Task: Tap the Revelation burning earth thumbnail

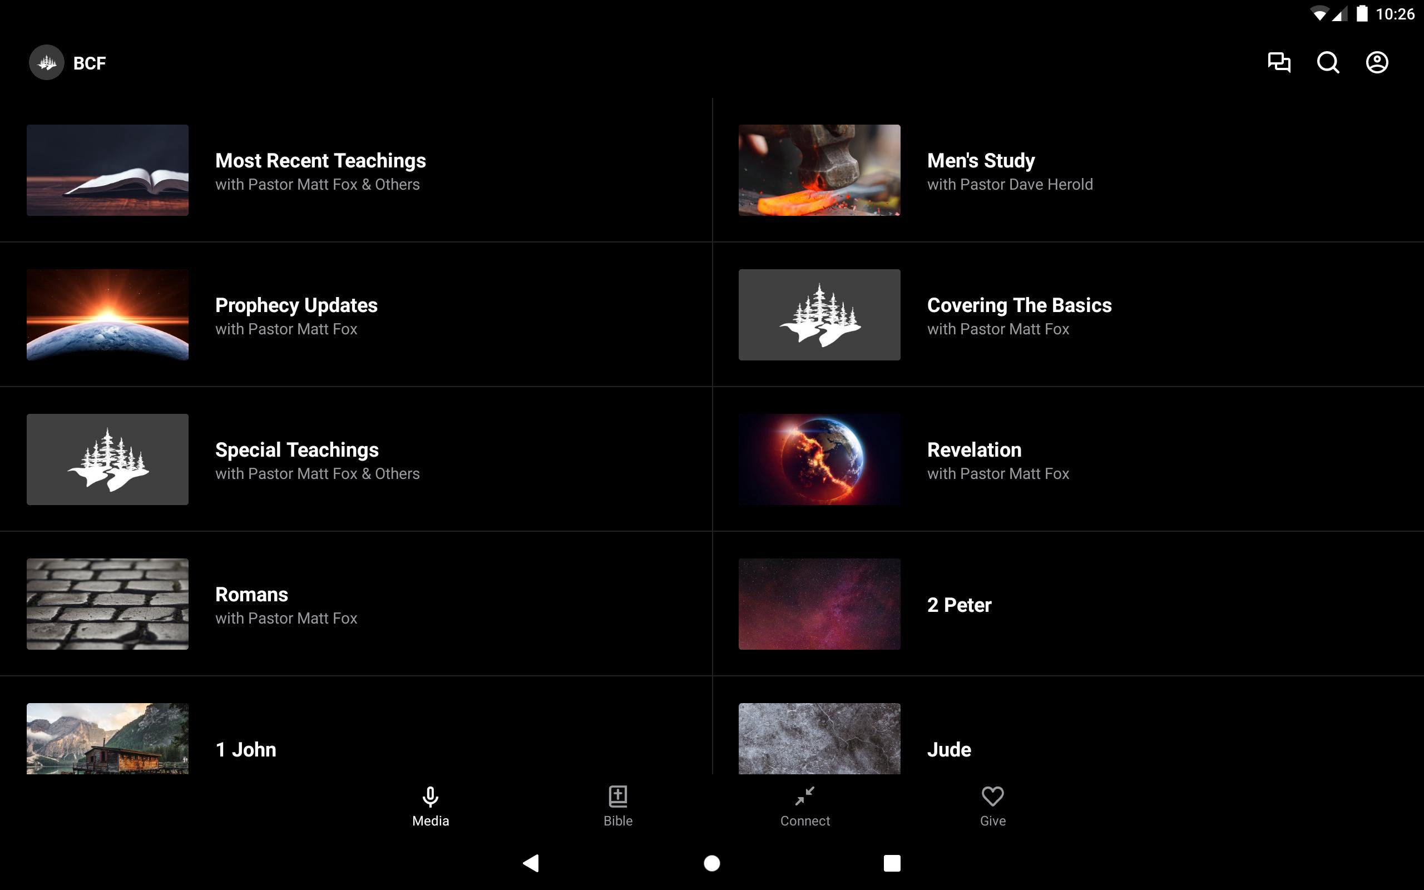Action: click(x=819, y=459)
